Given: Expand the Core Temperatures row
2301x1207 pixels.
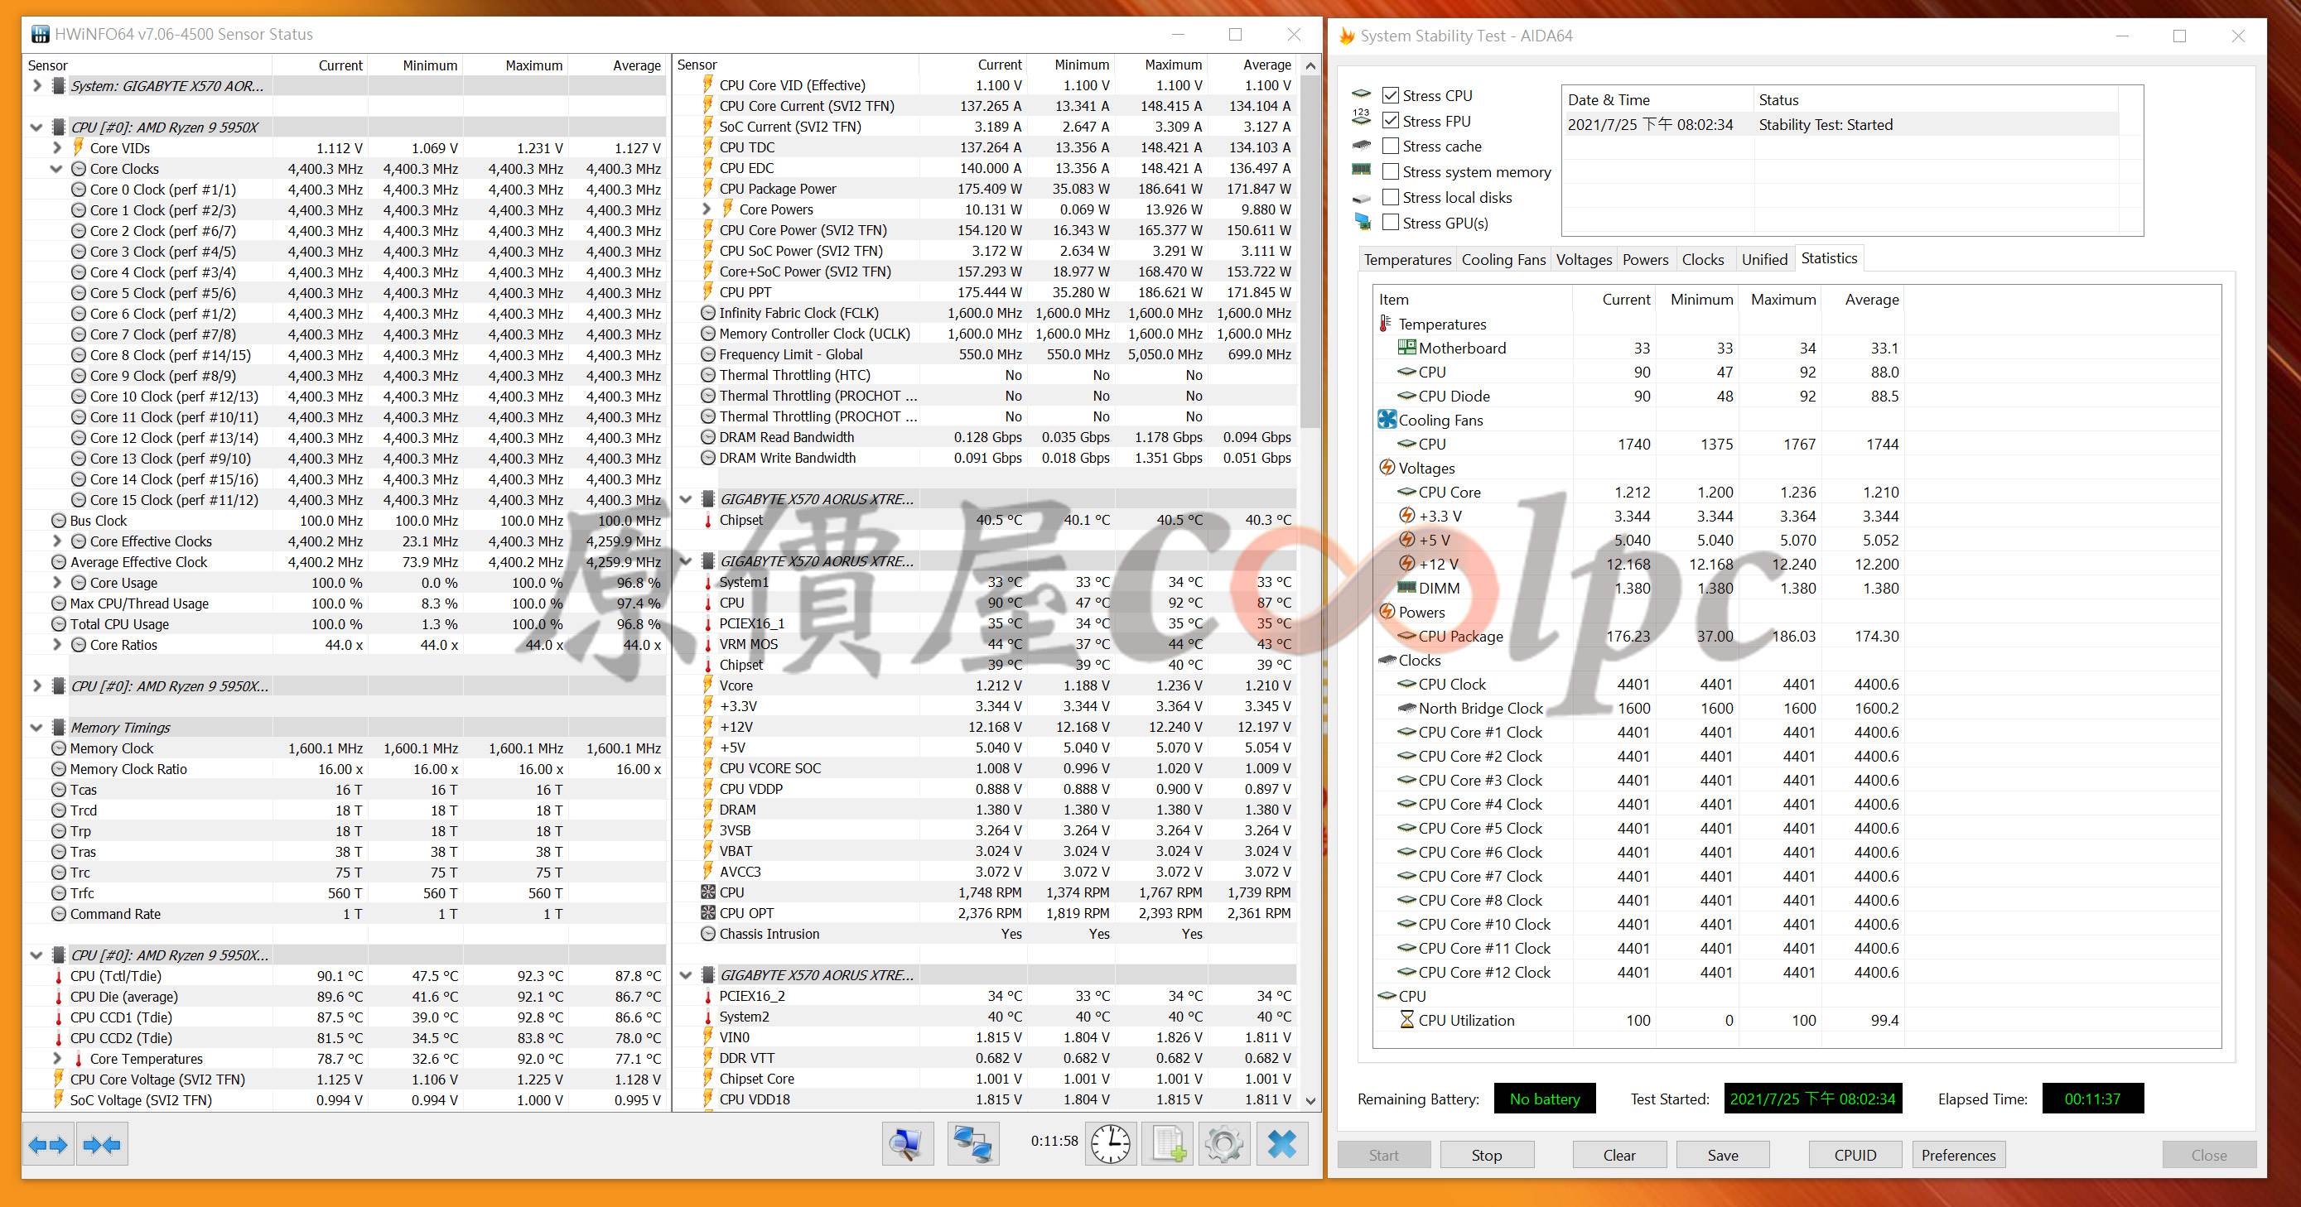Looking at the screenshot, I should [56, 1059].
